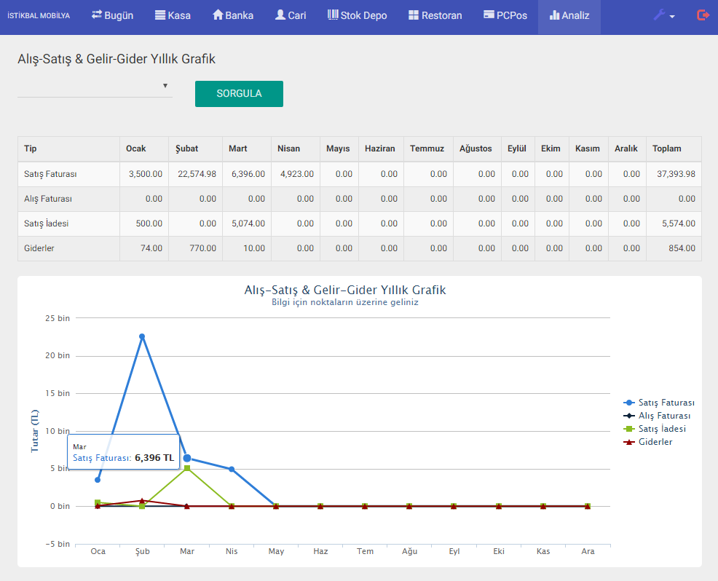Click the İSTİKBAL MOBİLYA brand link
The height and width of the screenshot is (581, 718).
pos(39,15)
